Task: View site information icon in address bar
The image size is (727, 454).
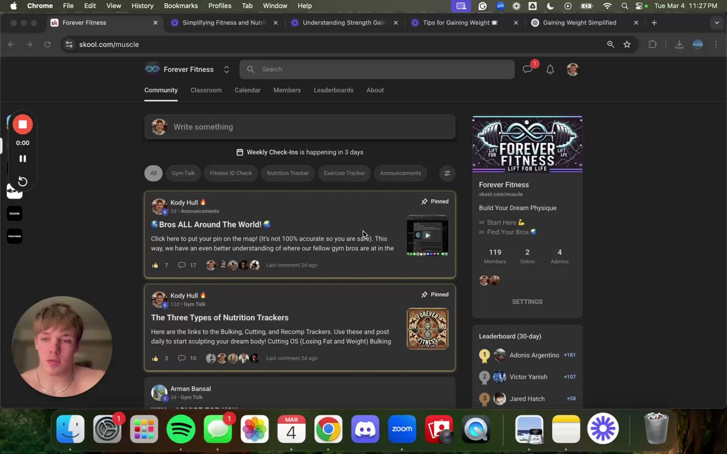Action: tap(69, 44)
